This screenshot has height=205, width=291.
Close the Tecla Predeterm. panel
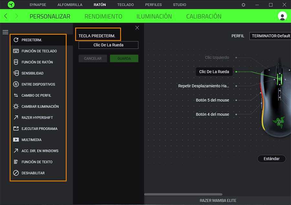tap(137, 28)
